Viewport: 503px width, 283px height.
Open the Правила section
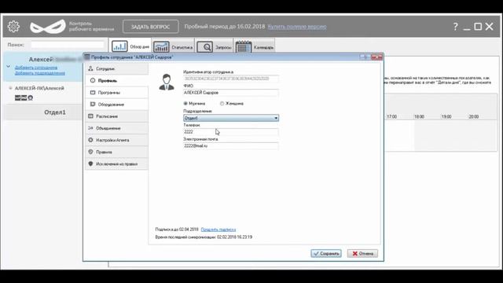click(117, 152)
